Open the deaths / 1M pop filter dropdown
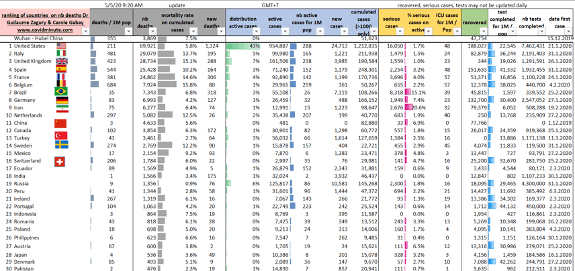Screen dimensions: 575x271 [128, 32]
